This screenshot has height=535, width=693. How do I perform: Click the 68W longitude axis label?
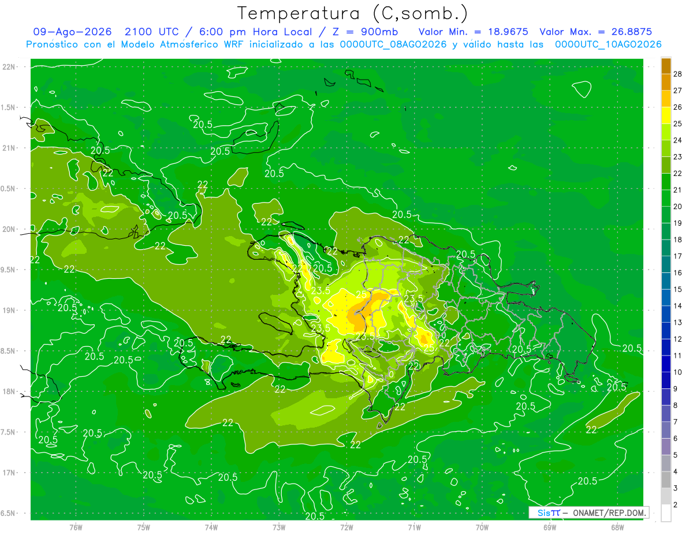pos(617,527)
